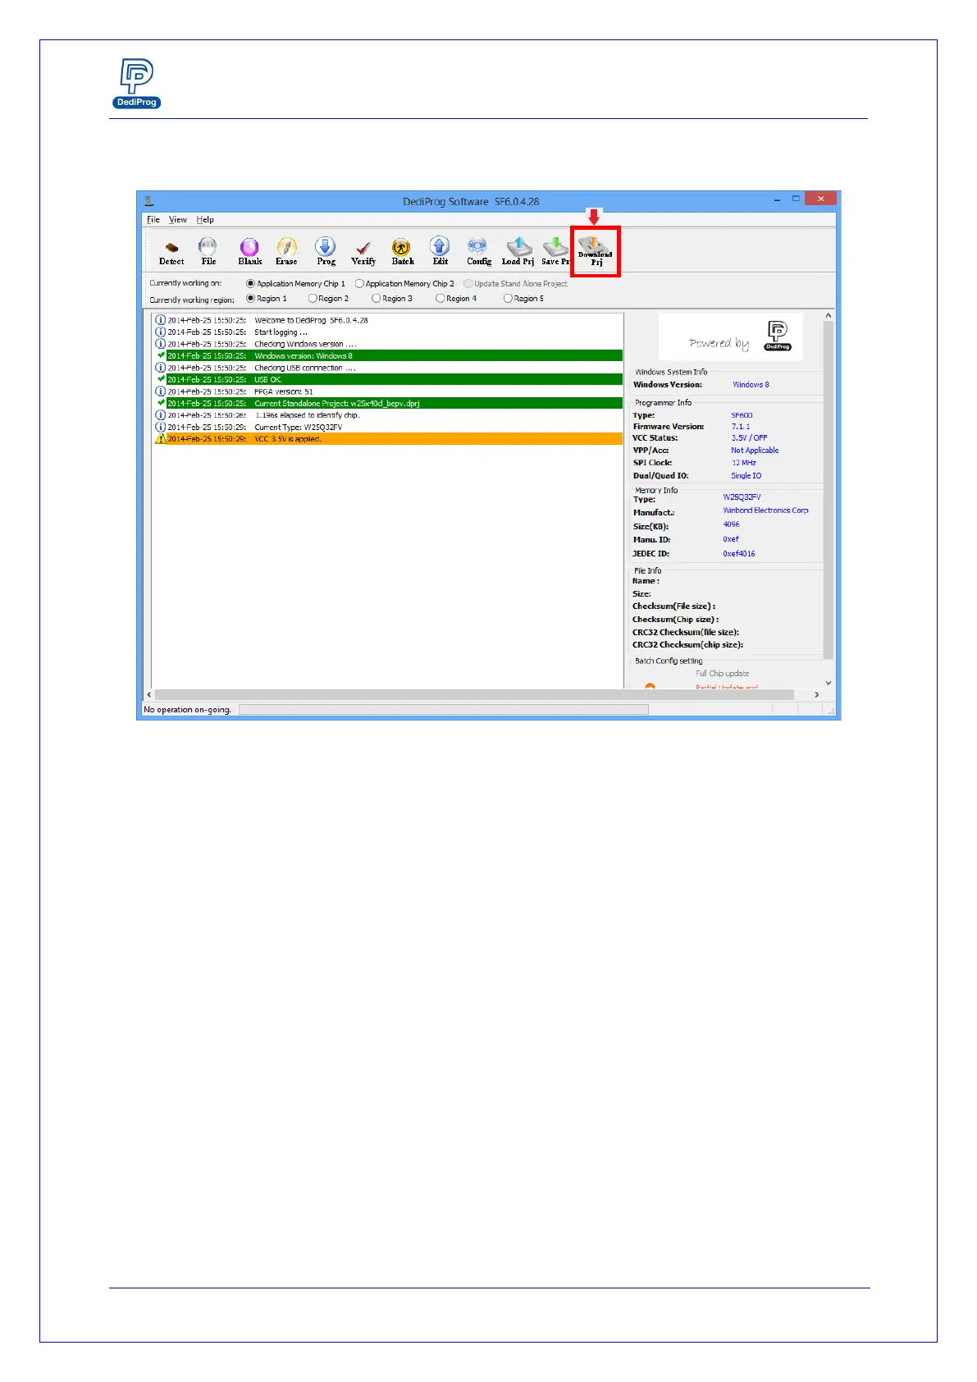
Task: Click the Download Prj icon
Action: coord(595,251)
